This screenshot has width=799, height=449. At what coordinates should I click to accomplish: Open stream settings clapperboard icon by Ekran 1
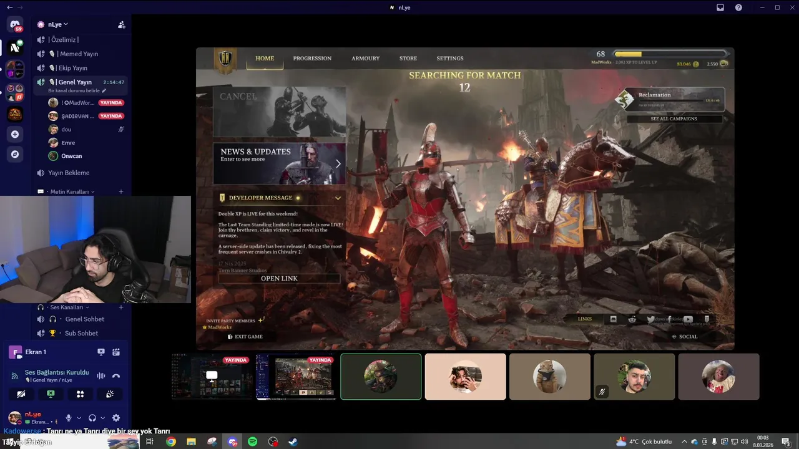(x=116, y=352)
